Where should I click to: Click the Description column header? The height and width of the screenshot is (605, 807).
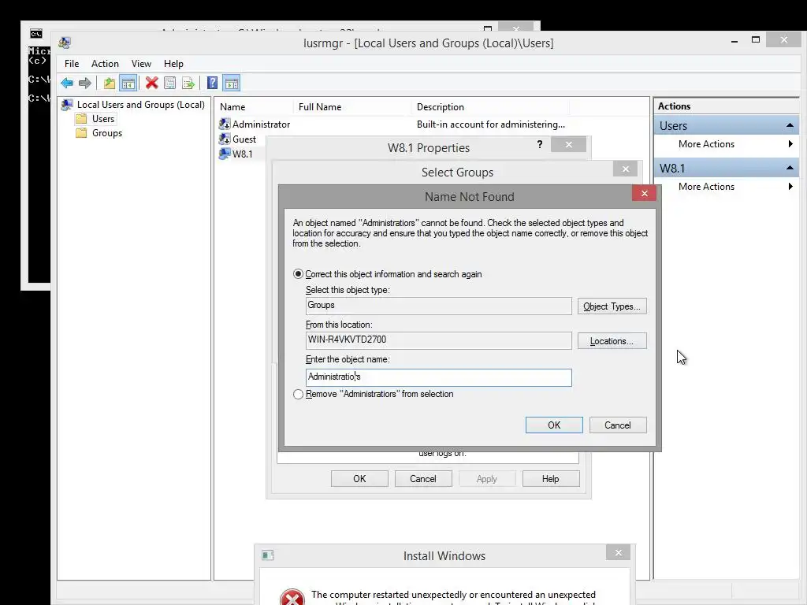(x=490, y=107)
